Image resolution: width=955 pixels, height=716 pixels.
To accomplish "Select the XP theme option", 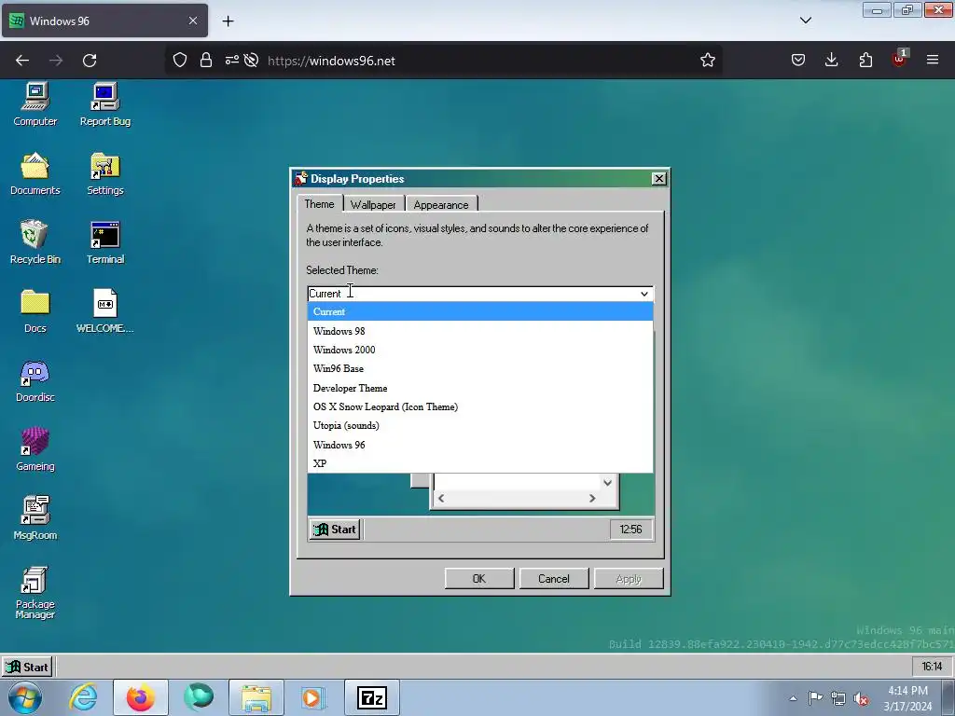I will [480, 463].
